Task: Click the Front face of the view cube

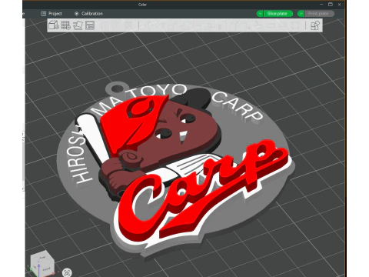Action: coord(47,269)
